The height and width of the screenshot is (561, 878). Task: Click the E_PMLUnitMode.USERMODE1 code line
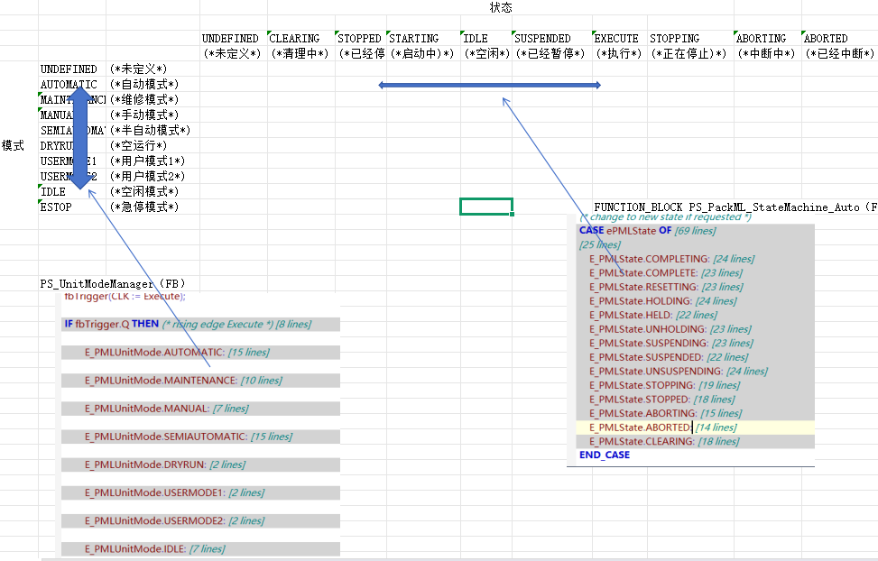[200, 492]
